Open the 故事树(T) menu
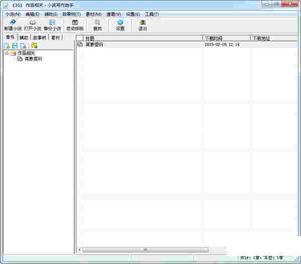 pyautogui.click(x=71, y=14)
